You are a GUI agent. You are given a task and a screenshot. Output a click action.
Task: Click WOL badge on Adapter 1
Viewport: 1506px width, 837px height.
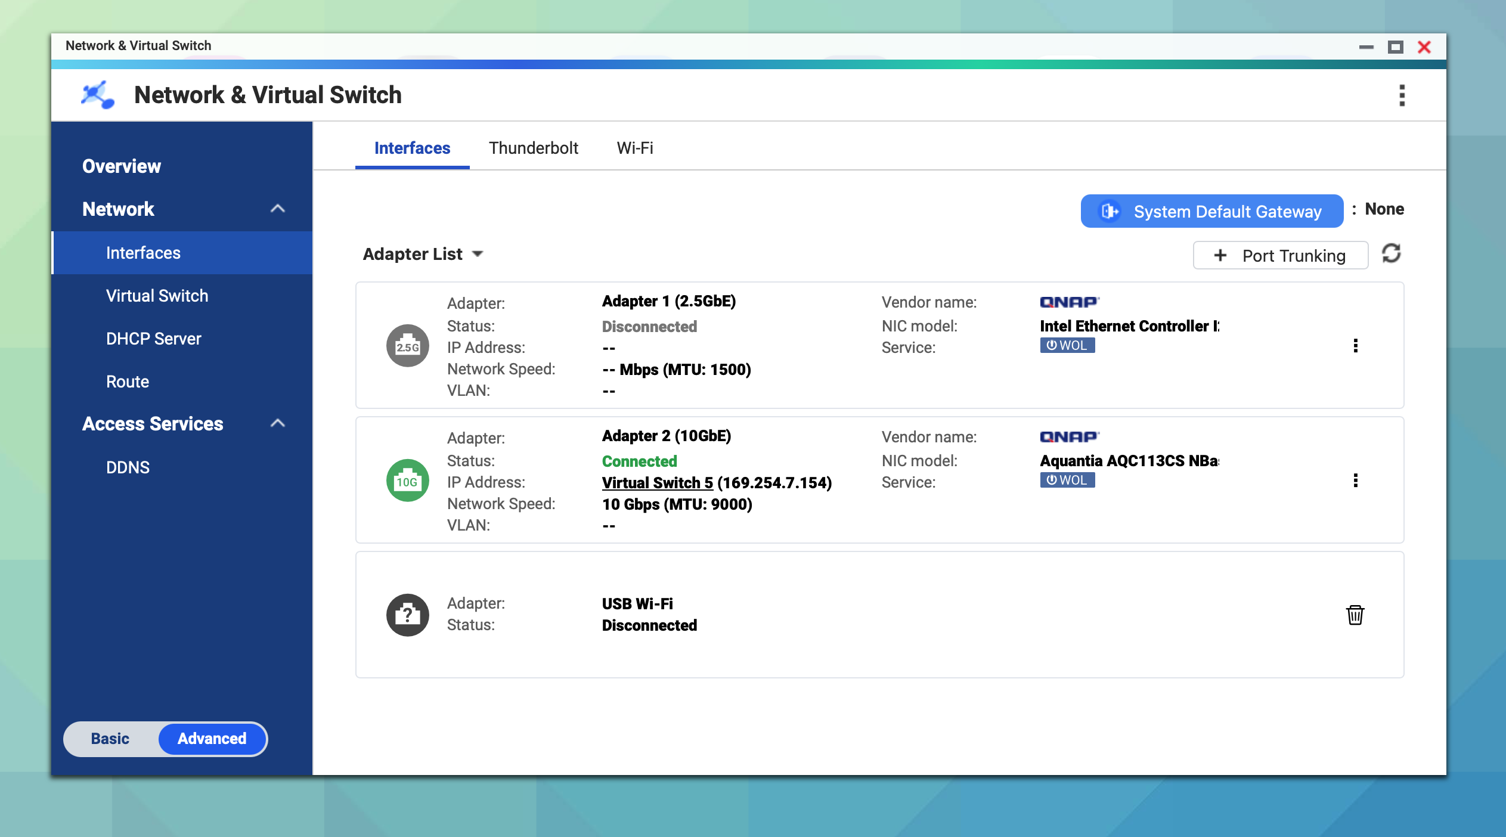coord(1067,345)
